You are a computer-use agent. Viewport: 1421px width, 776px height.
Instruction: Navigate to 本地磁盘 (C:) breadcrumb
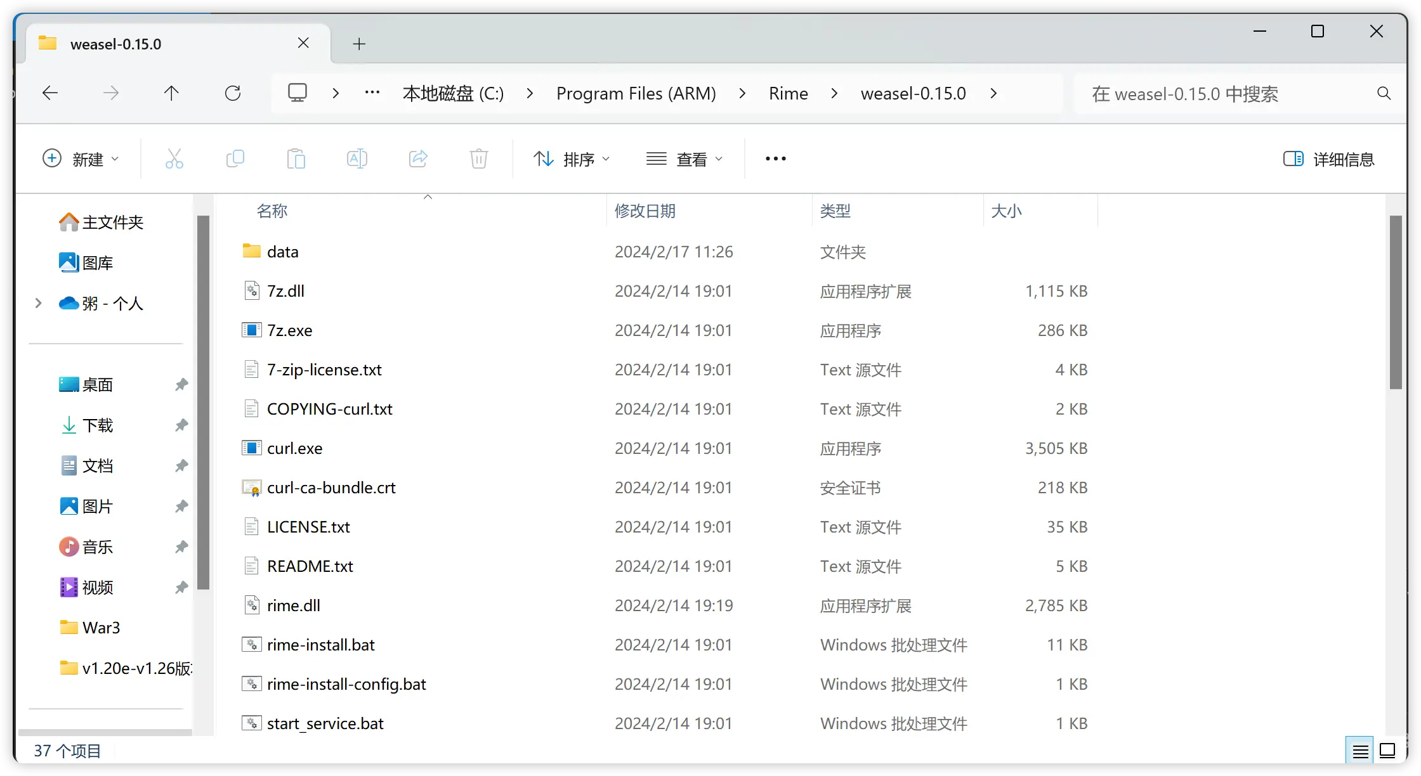coord(453,93)
